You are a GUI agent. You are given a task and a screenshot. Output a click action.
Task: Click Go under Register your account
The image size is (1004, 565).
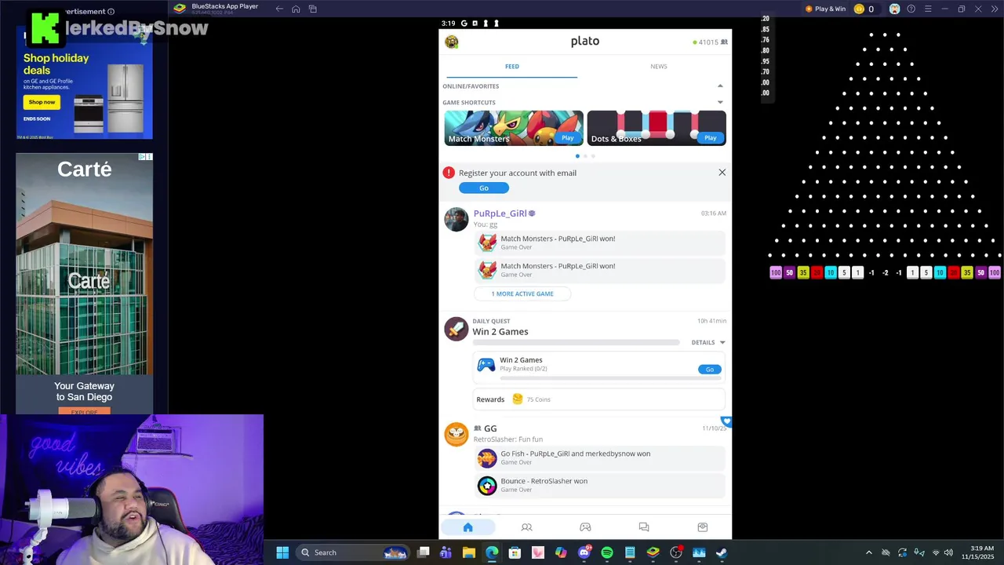484,188
